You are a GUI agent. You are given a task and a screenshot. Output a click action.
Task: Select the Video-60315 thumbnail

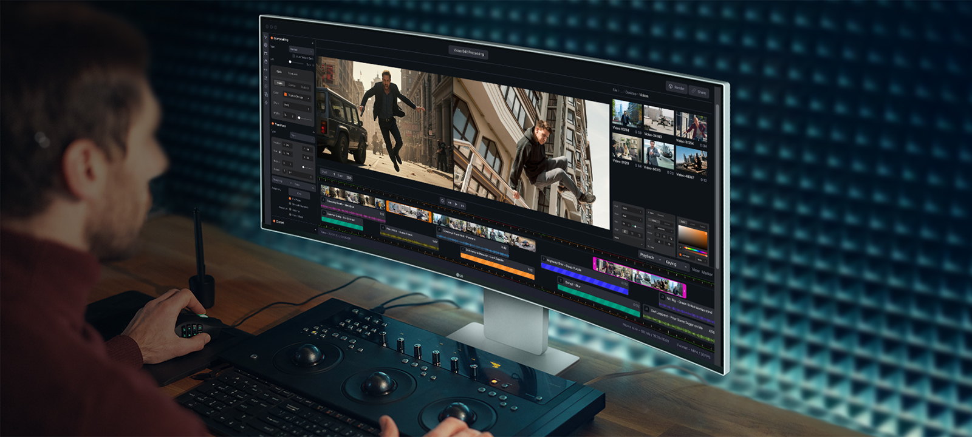pos(658,155)
